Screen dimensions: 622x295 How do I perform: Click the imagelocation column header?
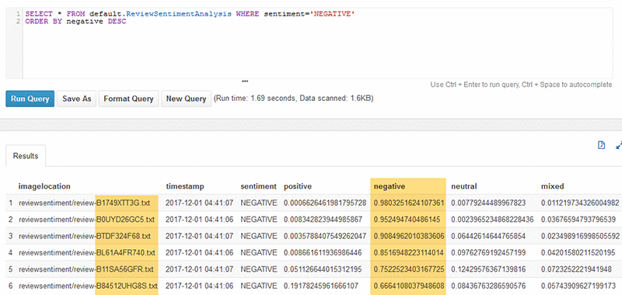(x=44, y=186)
